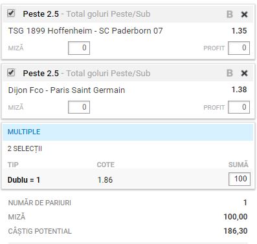Click the B icon on Hoffenheim selection

point(230,14)
